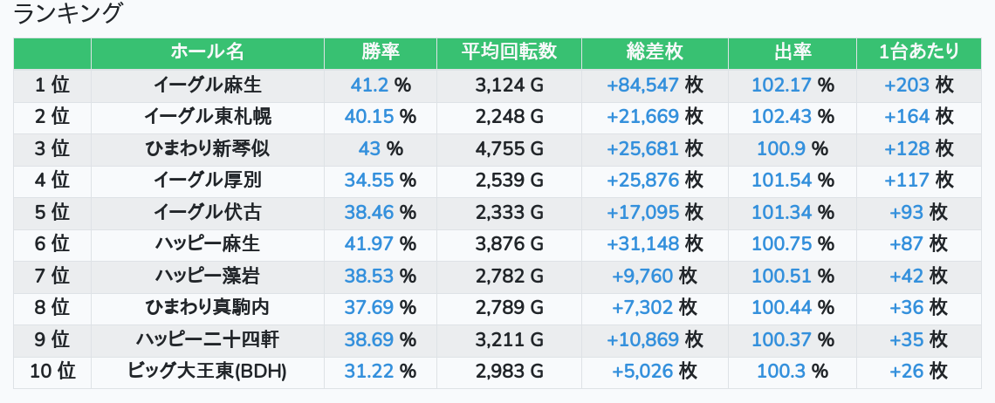The image size is (995, 403).
Task: Select the 100.3 payout rate value
Action: 782,372
